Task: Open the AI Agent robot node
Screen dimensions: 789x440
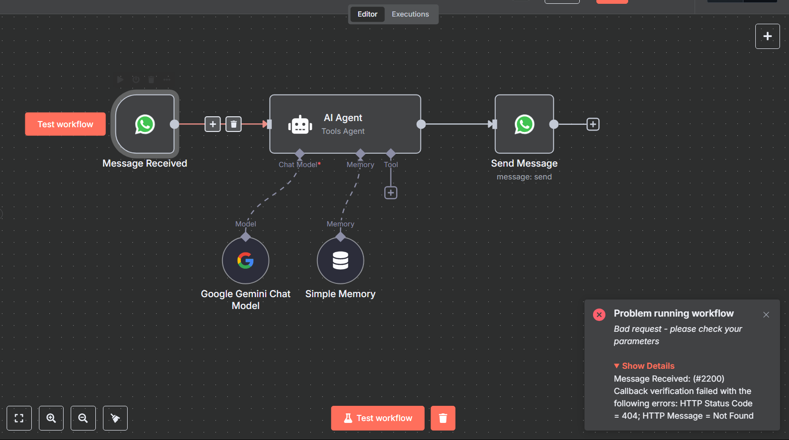Action: (345, 124)
